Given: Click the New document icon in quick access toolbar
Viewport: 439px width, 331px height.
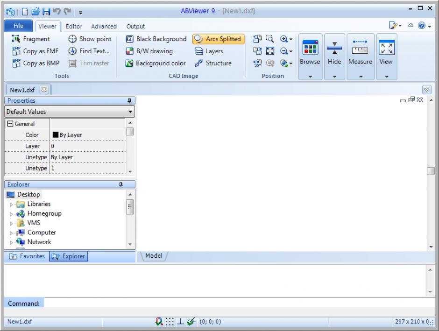Looking at the screenshot, I should pos(25,12).
